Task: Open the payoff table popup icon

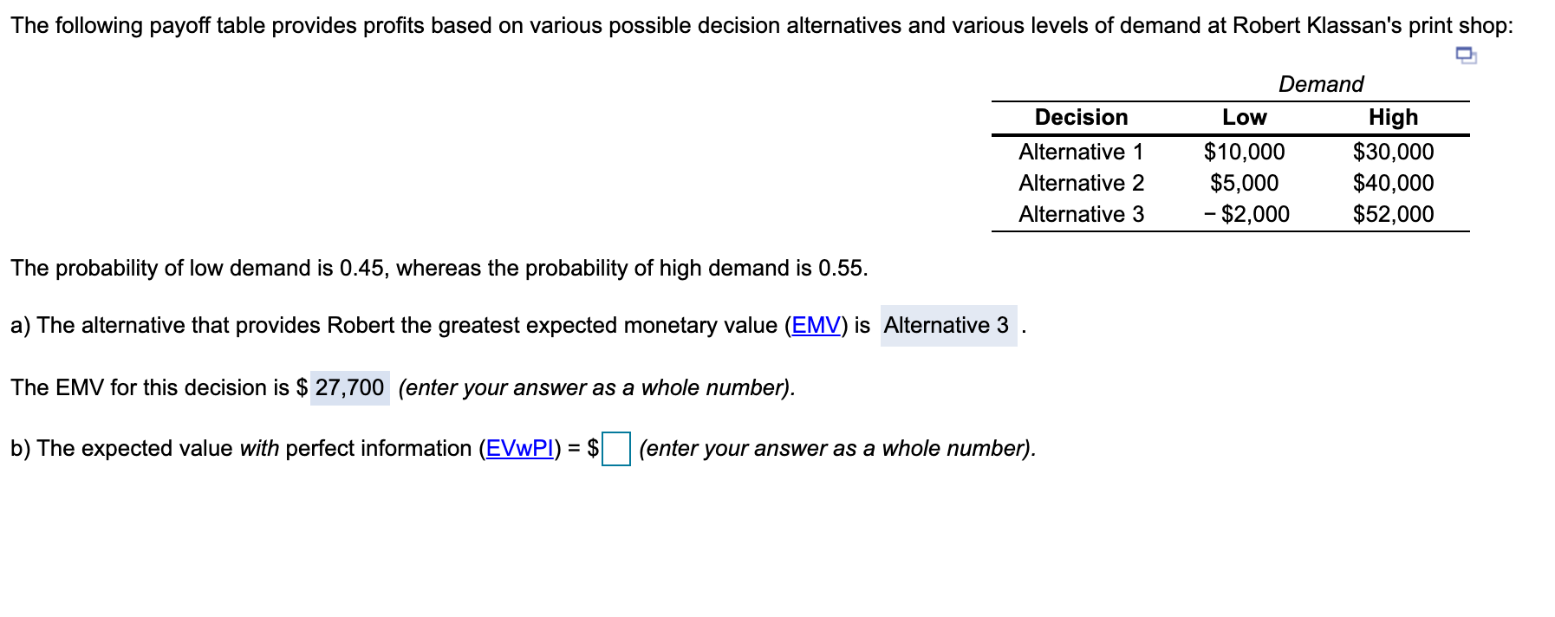Action: pyautogui.click(x=1466, y=55)
